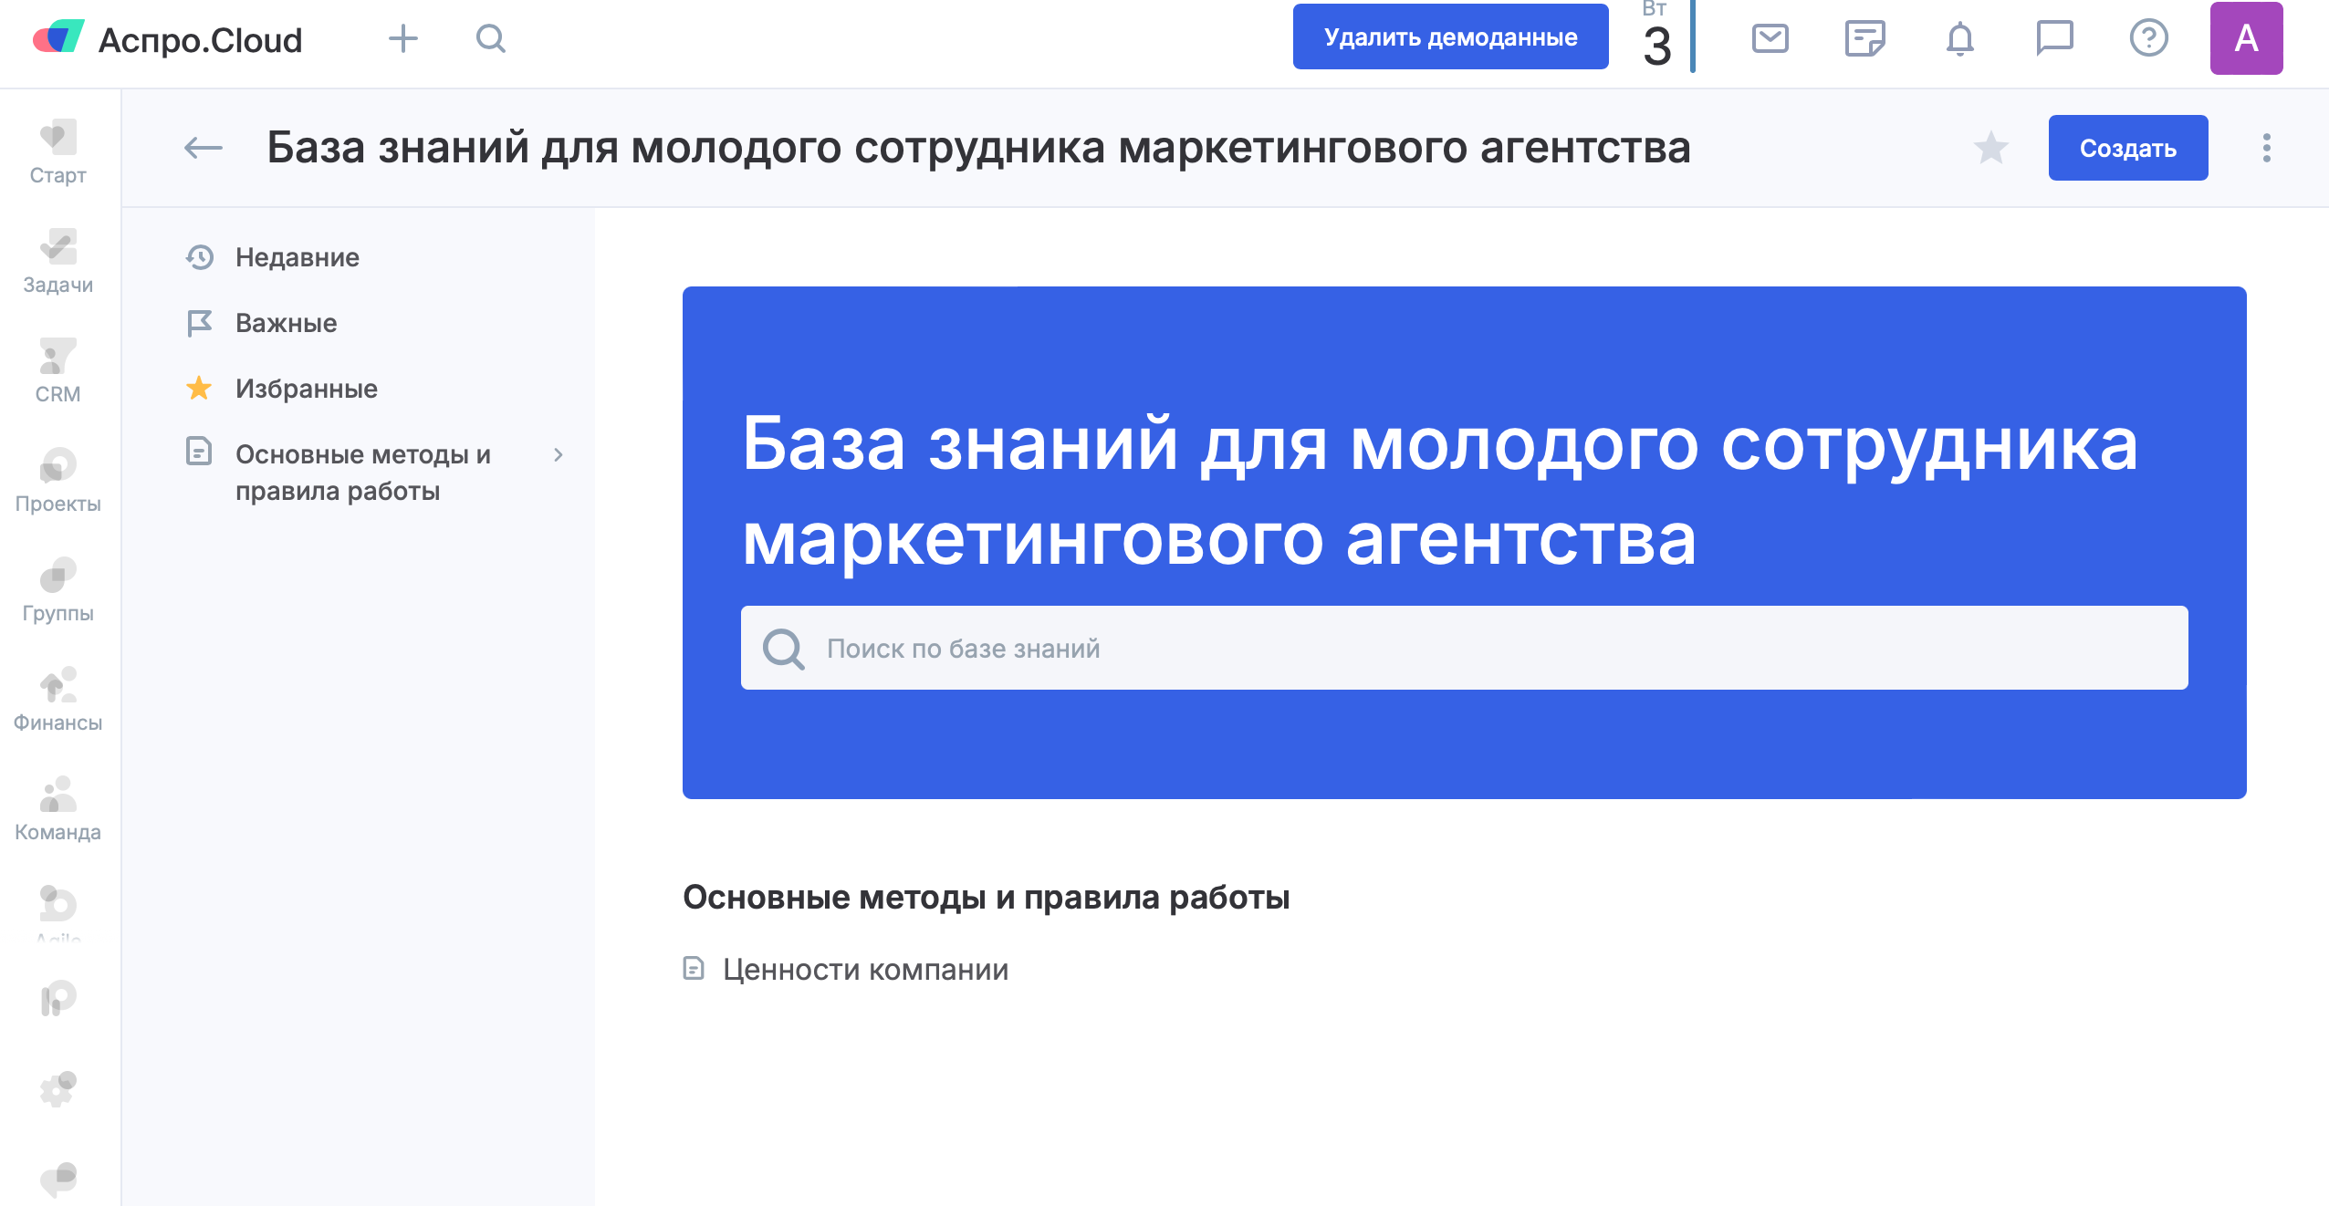Open the plus quick-create icon
Screen dimensions: 2329x1206
(402, 38)
